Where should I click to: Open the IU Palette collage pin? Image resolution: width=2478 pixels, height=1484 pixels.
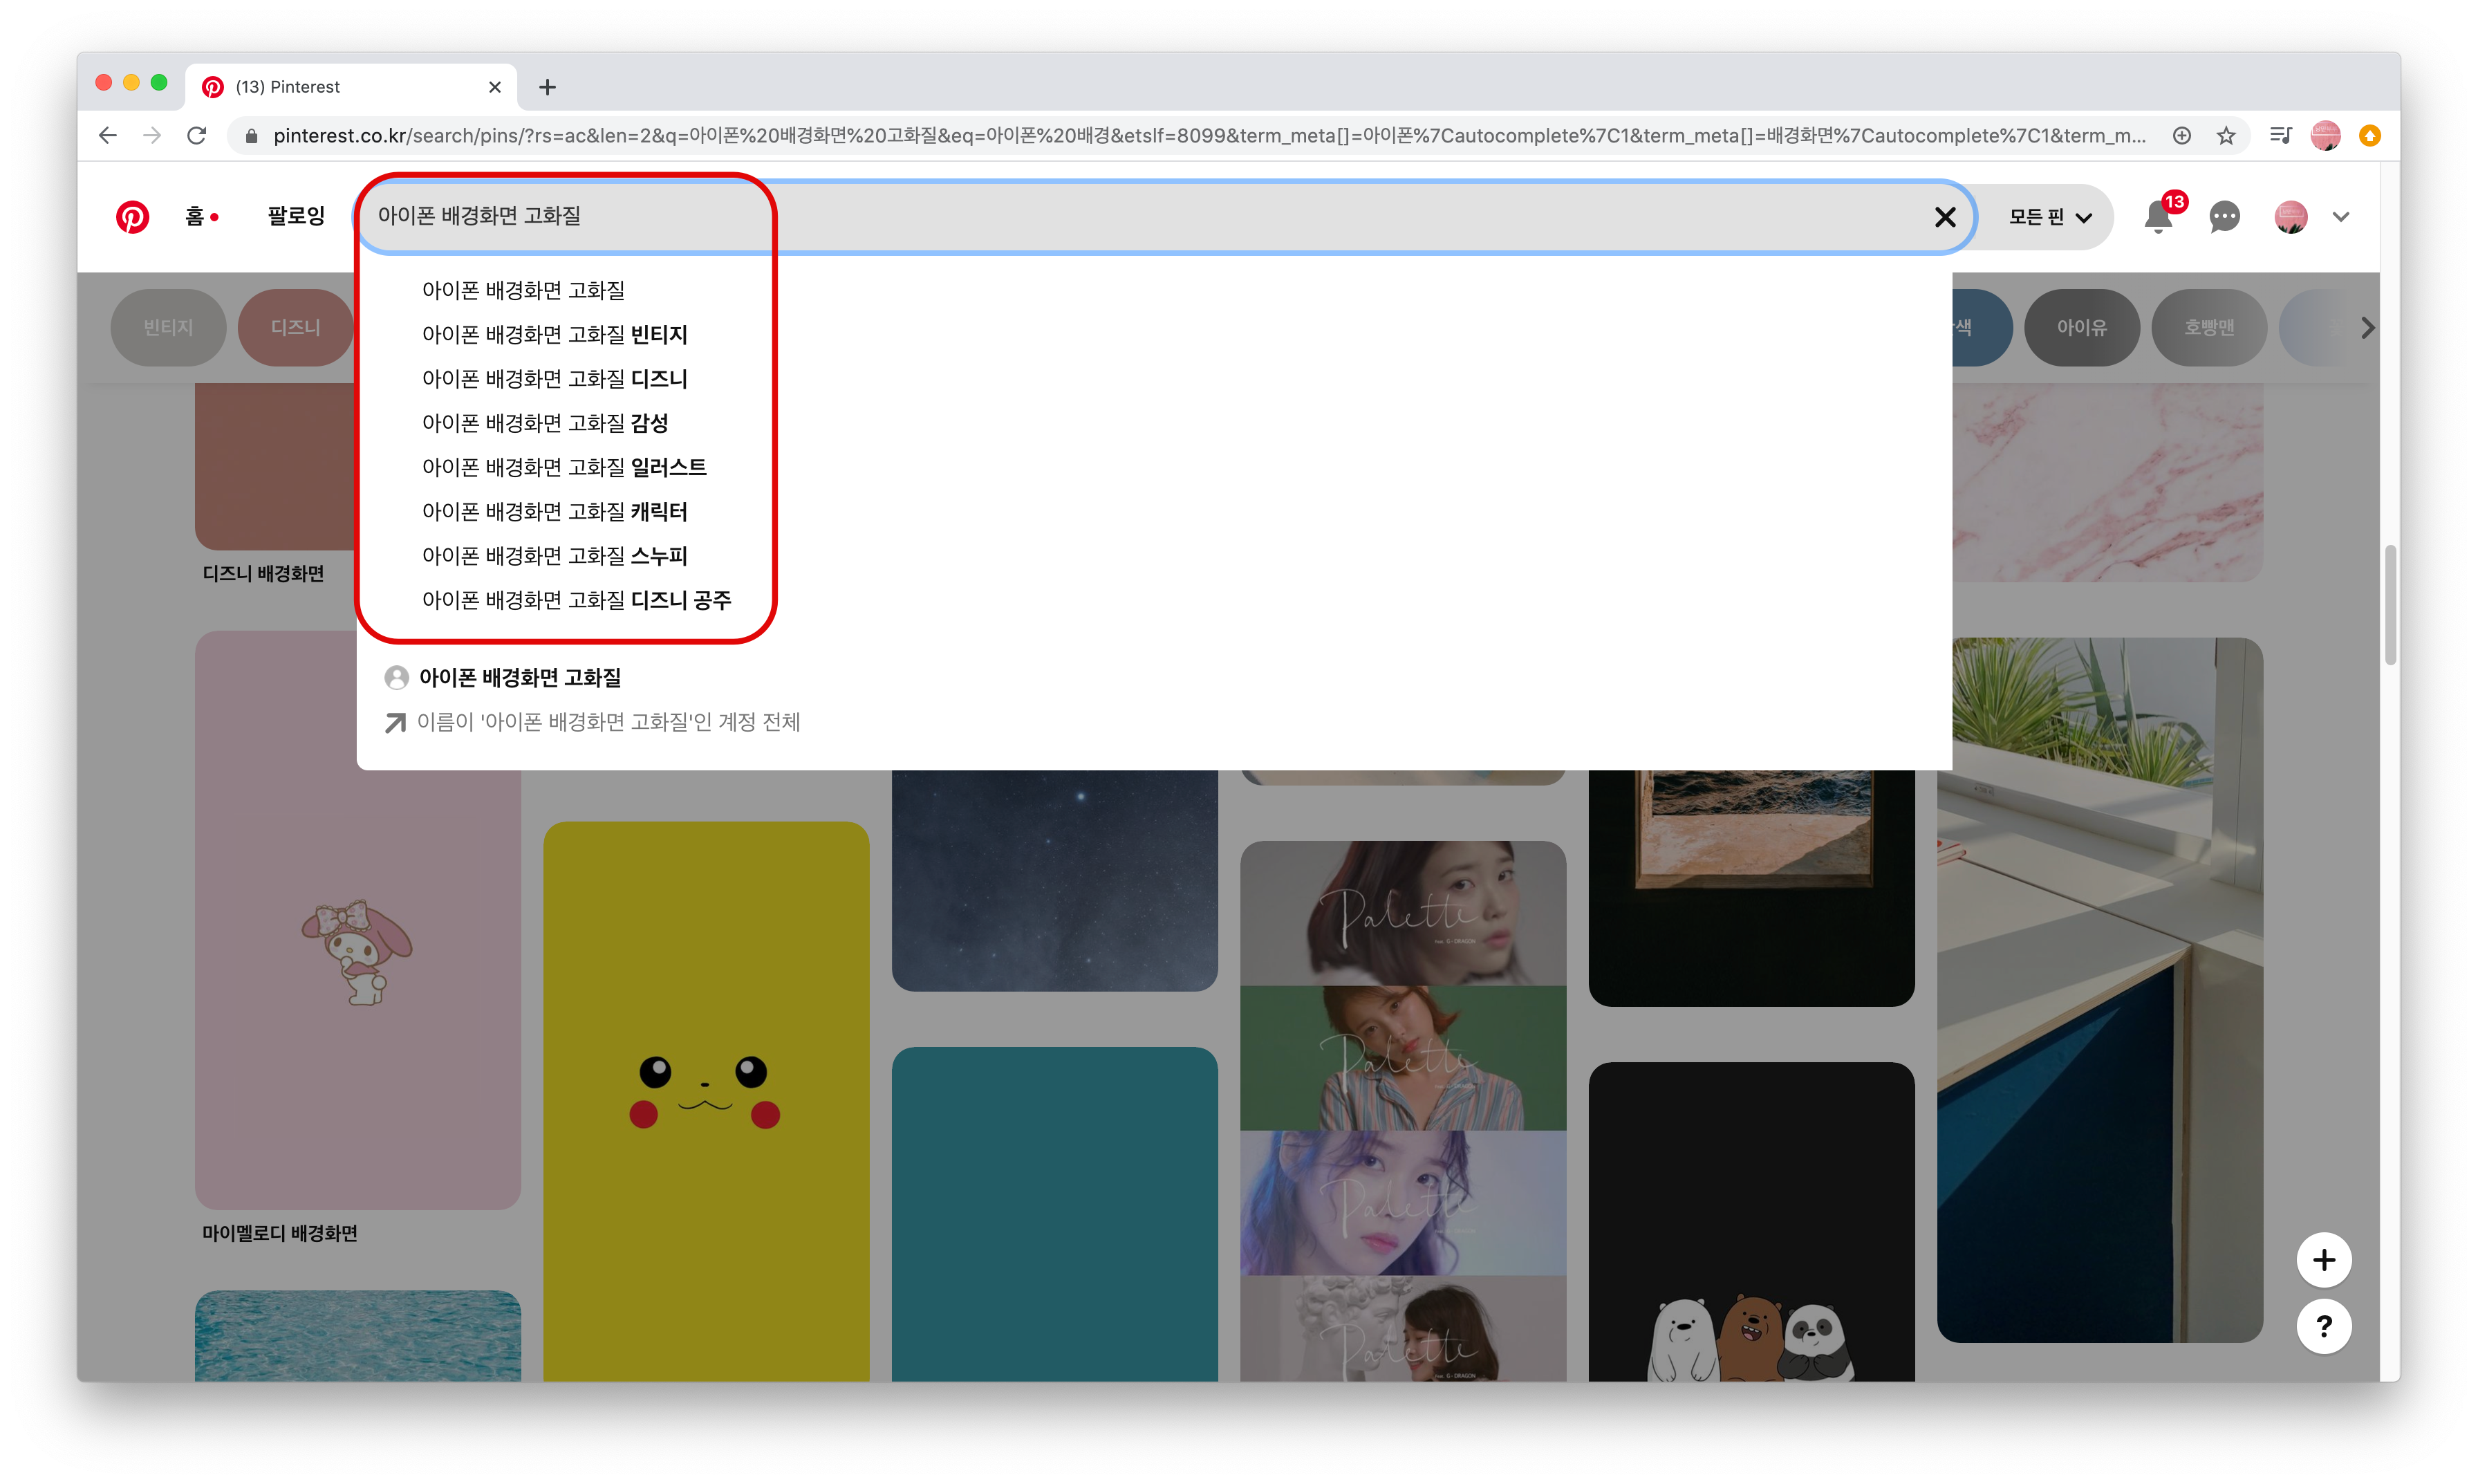[1402, 1110]
